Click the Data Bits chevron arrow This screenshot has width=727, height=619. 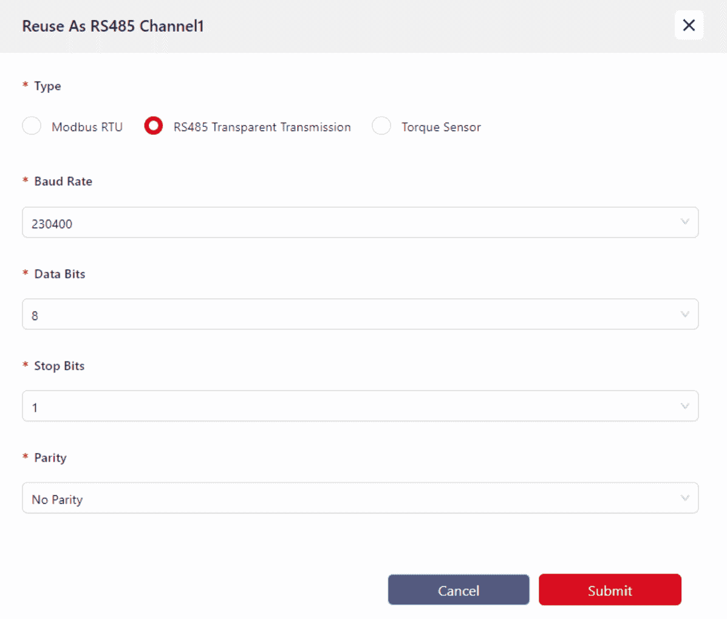point(684,314)
